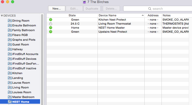Click the Lauras Room folder icon
The image size is (192, 105).
[x=10, y=83]
